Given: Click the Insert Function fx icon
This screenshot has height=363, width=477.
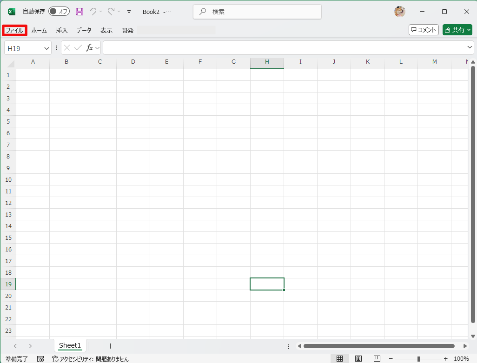Looking at the screenshot, I should point(89,48).
